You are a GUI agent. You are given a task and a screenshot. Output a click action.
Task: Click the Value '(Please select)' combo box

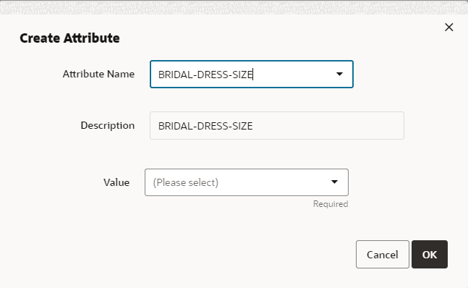click(247, 182)
